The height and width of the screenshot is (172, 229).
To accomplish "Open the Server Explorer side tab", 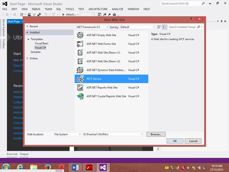I will click(x=4, y=27).
